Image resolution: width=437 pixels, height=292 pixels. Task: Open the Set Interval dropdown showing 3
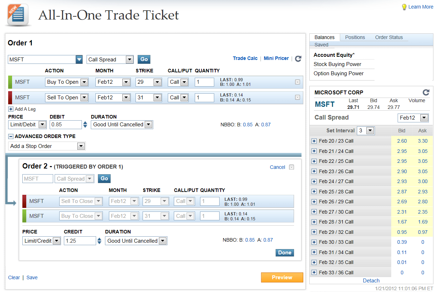pyautogui.click(x=370, y=131)
